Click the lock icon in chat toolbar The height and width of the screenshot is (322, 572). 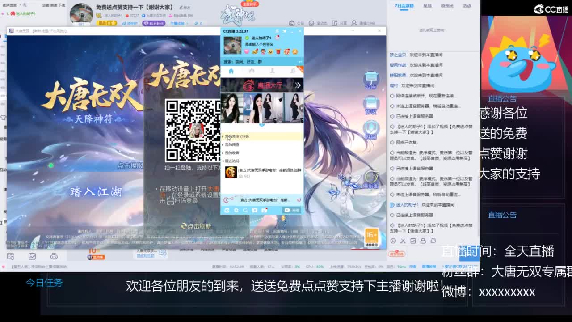click(423, 241)
